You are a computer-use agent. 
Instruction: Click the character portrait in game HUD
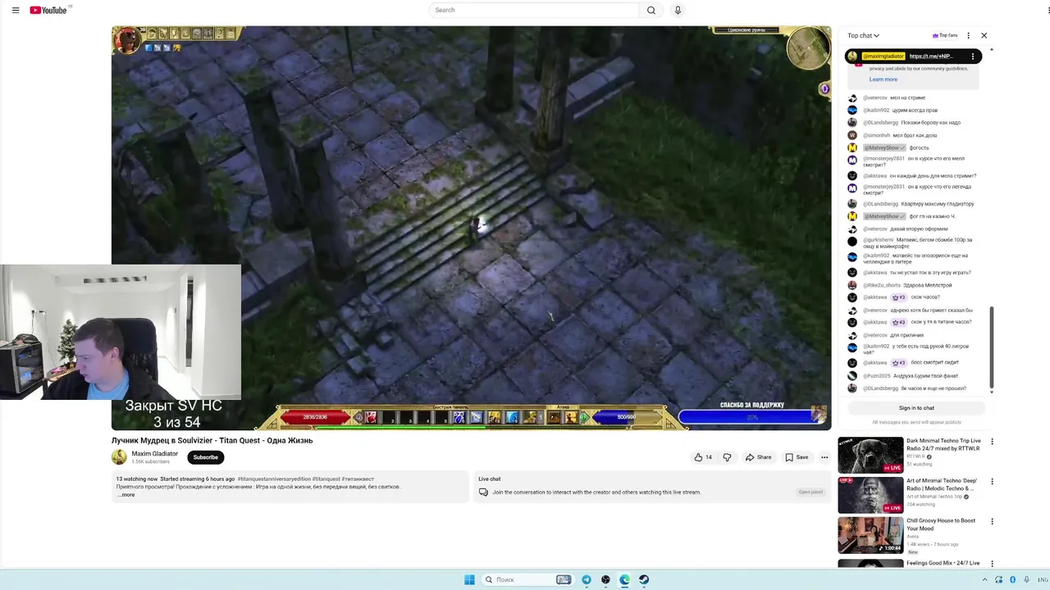click(127, 40)
